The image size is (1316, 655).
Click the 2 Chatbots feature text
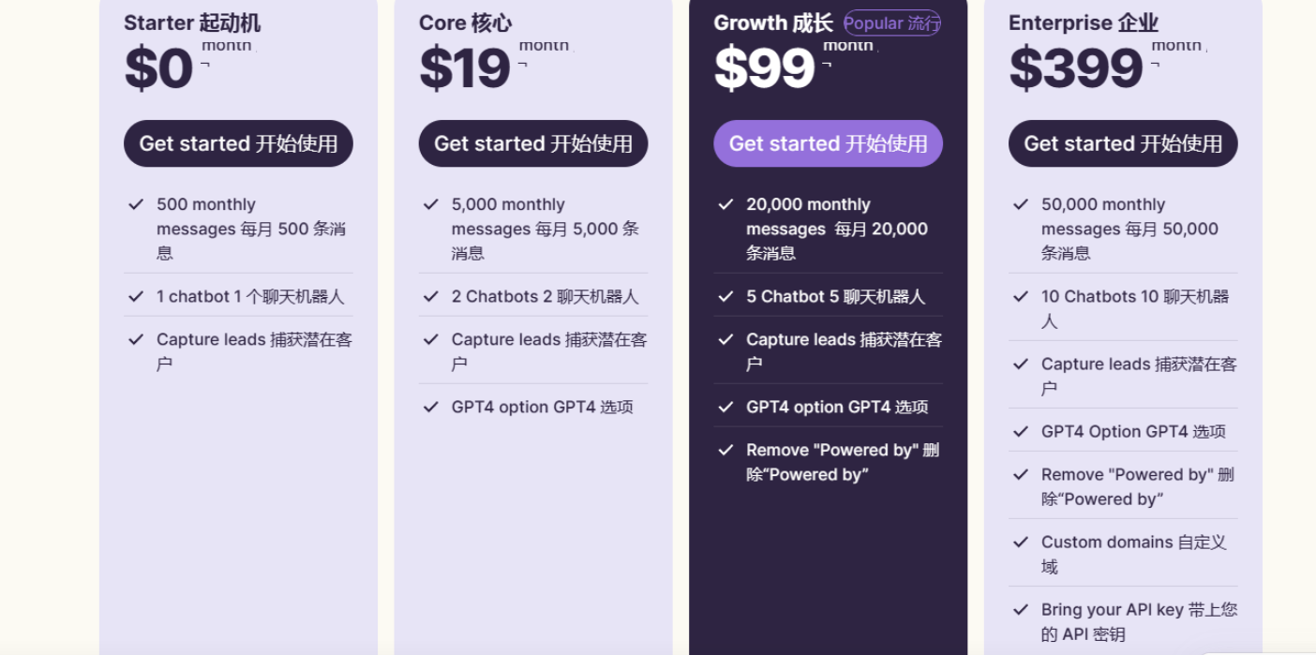click(545, 296)
